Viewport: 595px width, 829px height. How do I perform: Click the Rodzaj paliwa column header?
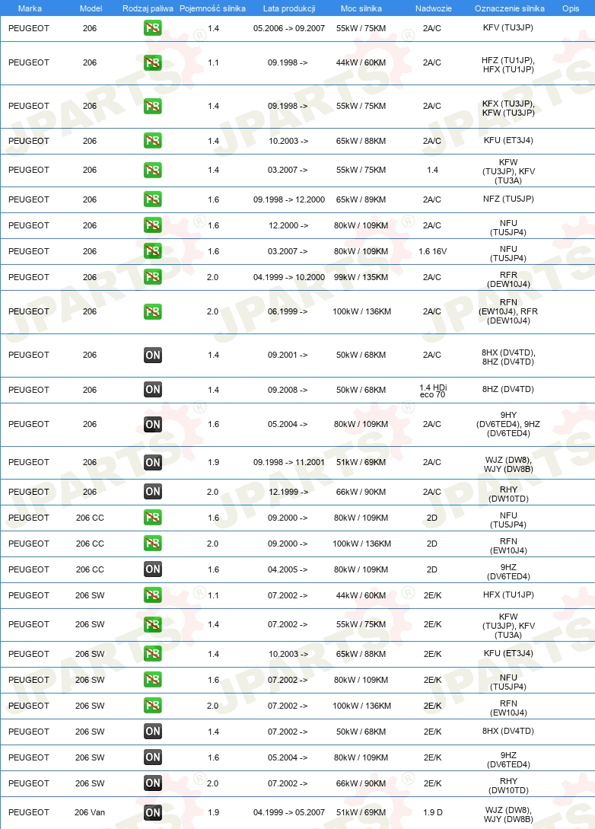click(x=148, y=8)
